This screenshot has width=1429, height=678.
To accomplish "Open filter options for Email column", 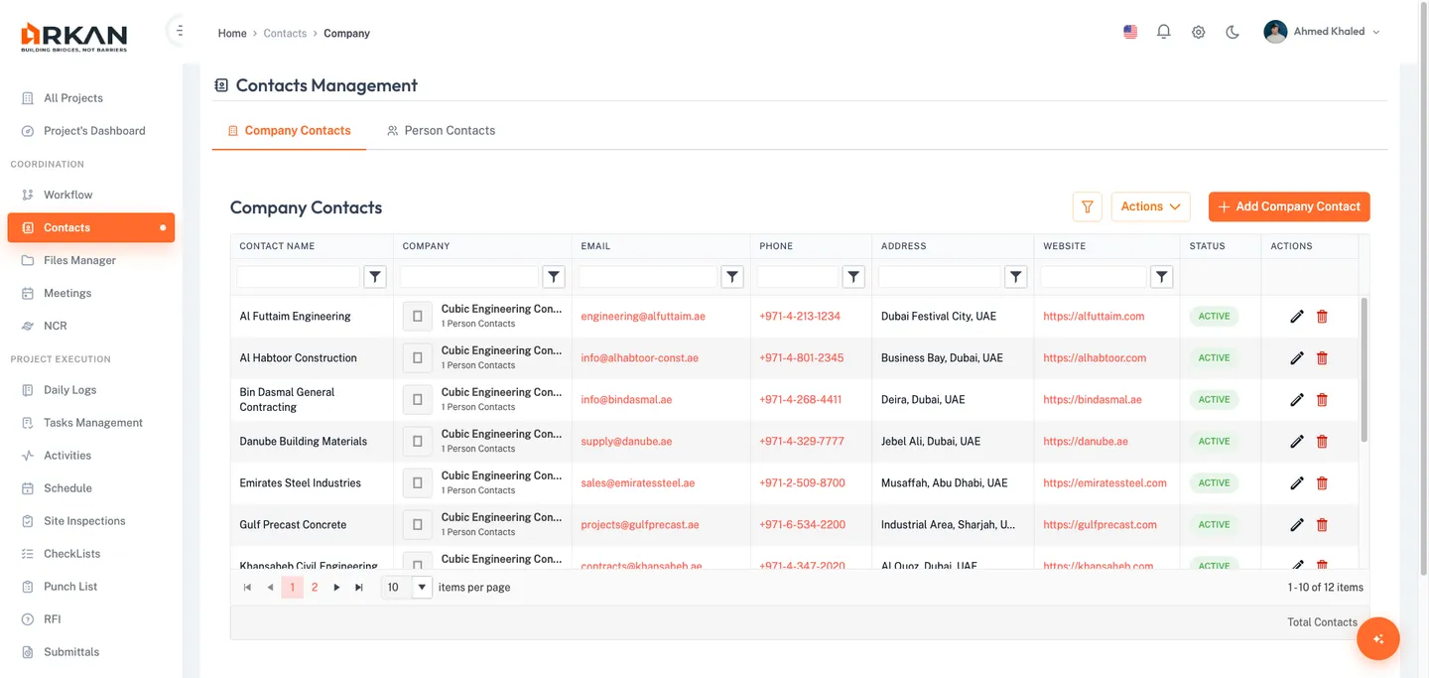I will [x=732, y=278].
